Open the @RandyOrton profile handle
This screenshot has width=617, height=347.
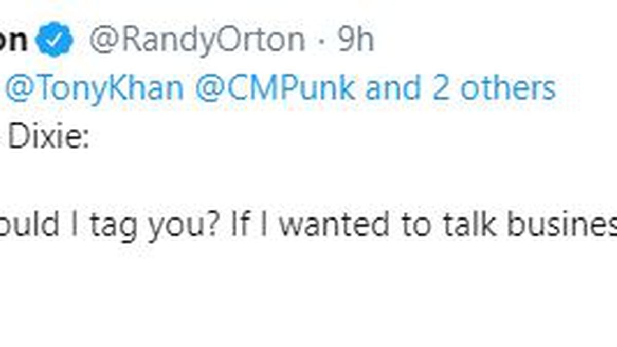[197, 40]
